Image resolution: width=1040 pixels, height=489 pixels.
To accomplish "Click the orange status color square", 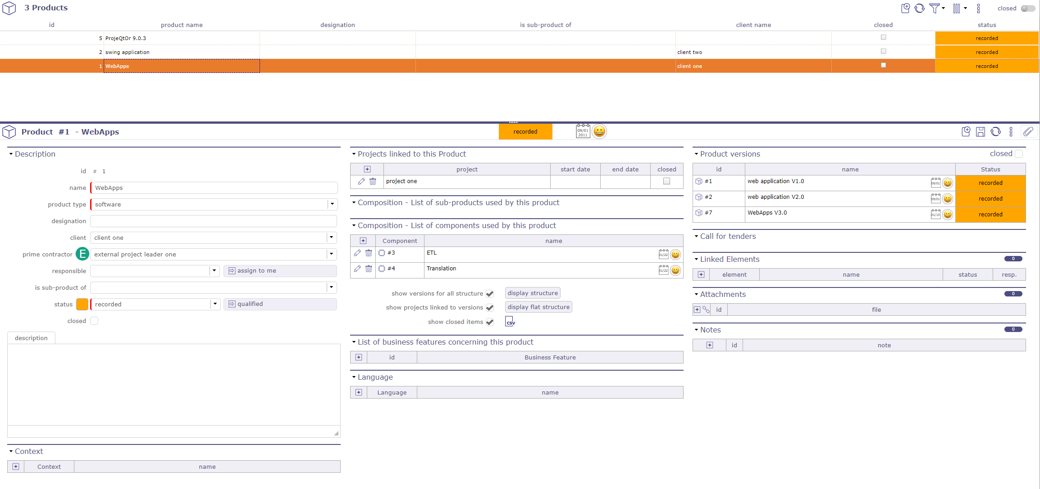I will [x=82, y=304].
